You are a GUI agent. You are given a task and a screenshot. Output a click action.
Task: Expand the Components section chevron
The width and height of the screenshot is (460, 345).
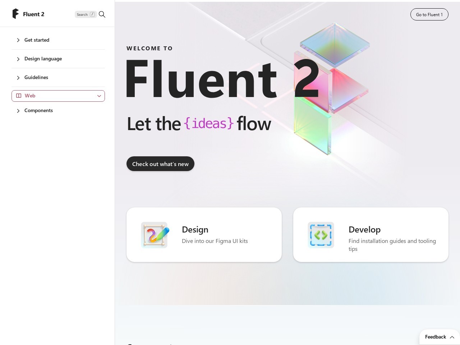point(18,111)
